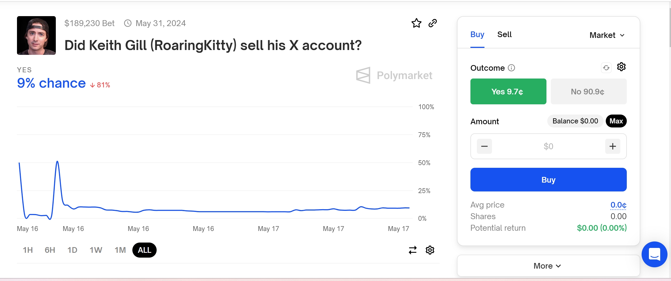Click the Max amount button
671x281 pixels.
616,121
